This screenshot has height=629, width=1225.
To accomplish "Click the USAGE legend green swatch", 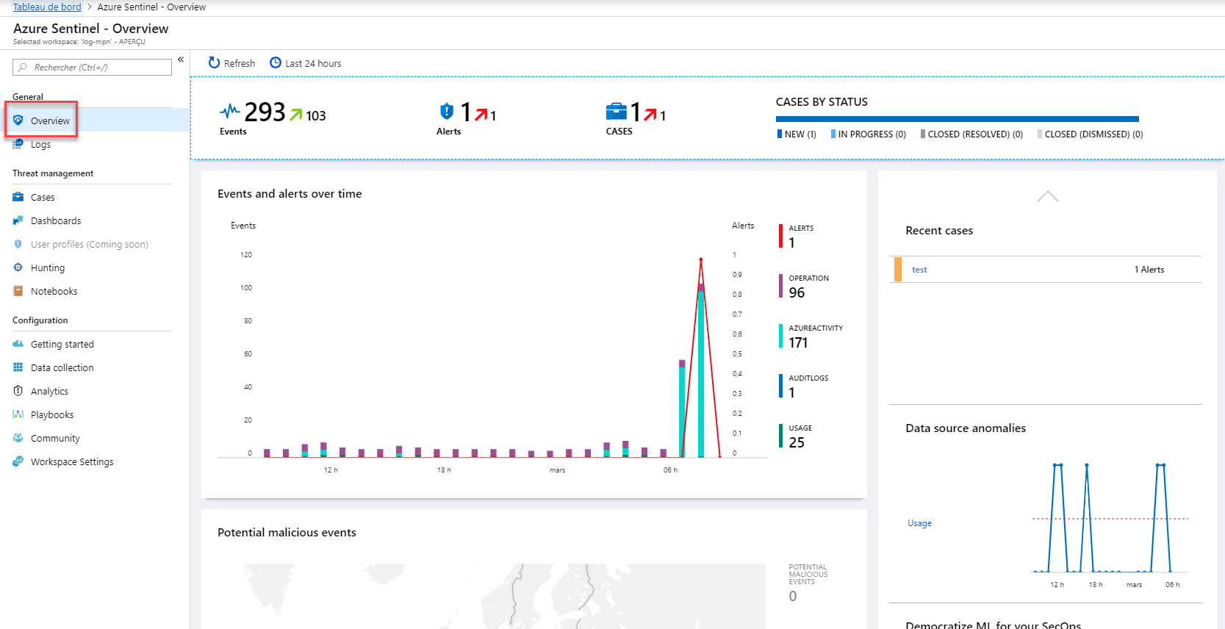I will click(x=780, y=436).
